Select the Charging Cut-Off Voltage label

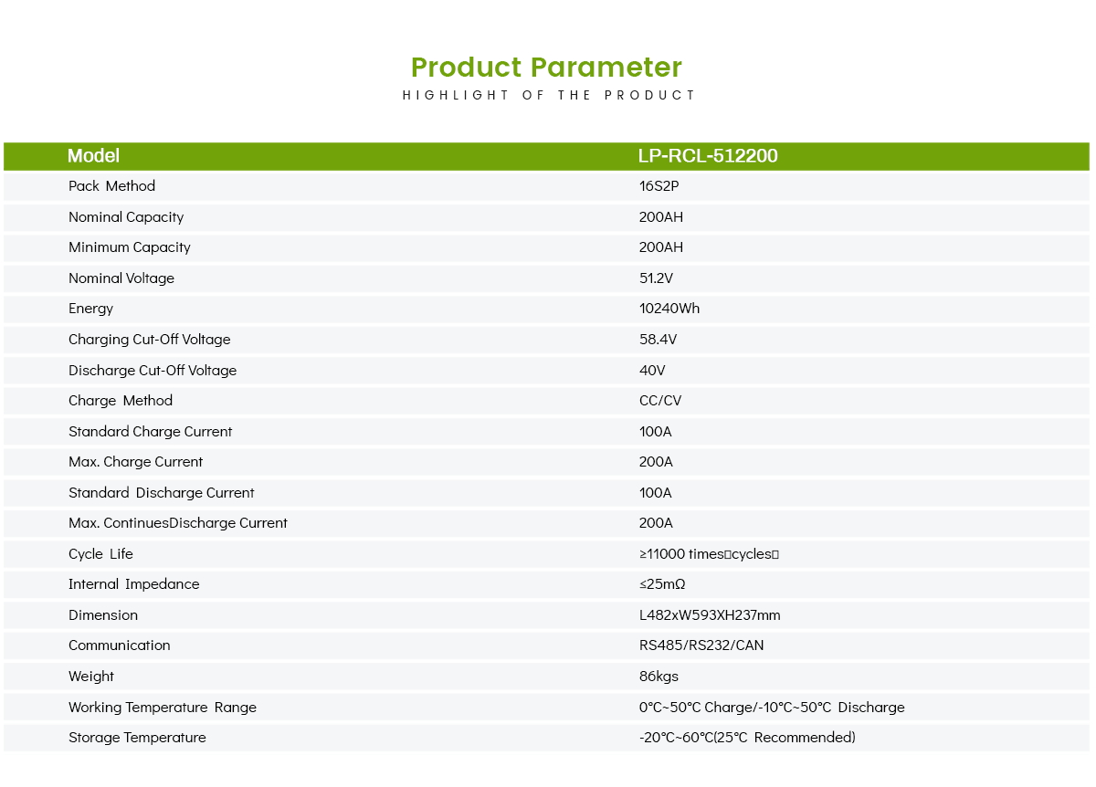coord(149,340)
